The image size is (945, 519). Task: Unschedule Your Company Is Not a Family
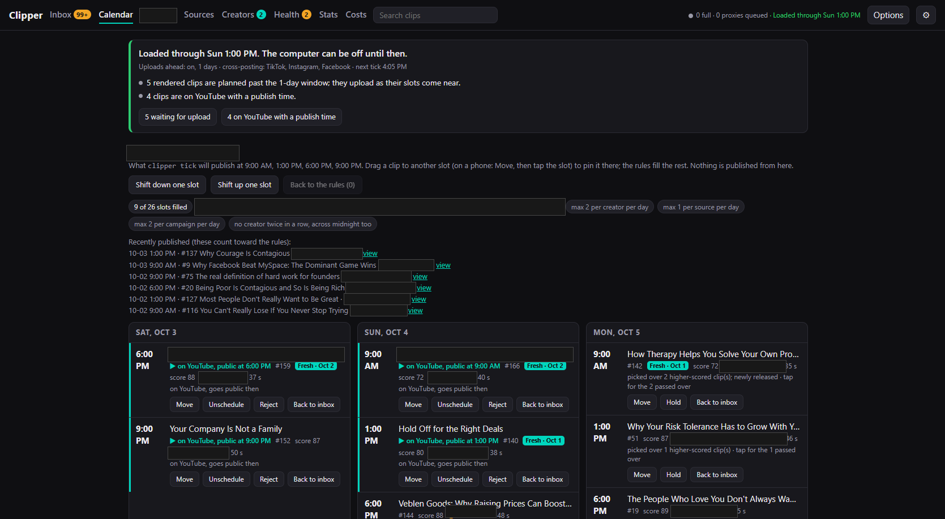coord(226,479)
